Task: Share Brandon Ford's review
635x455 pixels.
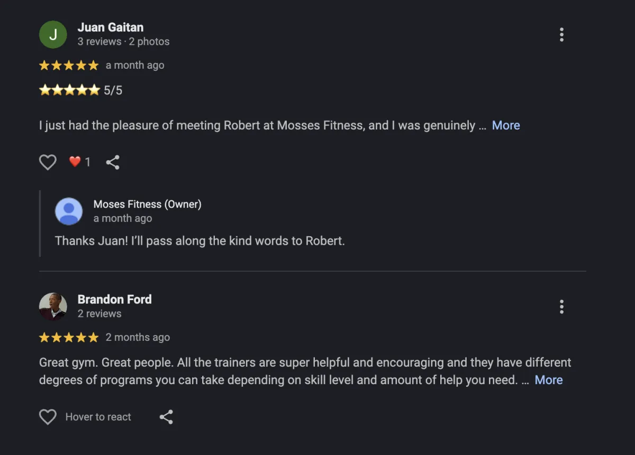Action: 166,417
